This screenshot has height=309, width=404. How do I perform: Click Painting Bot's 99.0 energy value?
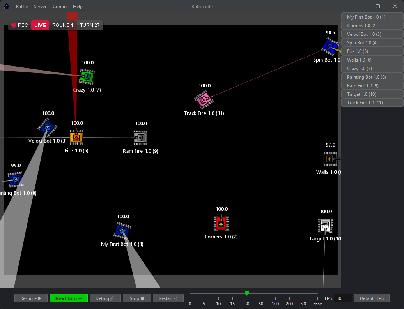pos(16,166)
